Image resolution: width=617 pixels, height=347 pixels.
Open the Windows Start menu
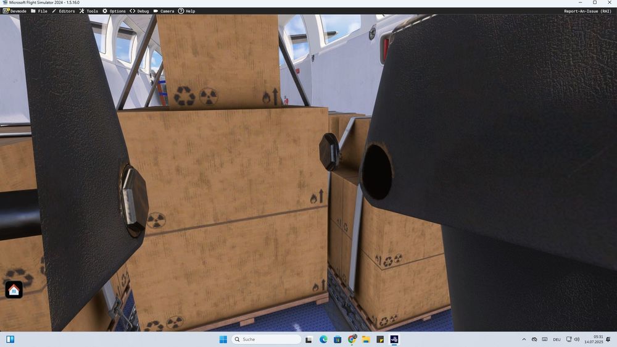click(223, 340)
